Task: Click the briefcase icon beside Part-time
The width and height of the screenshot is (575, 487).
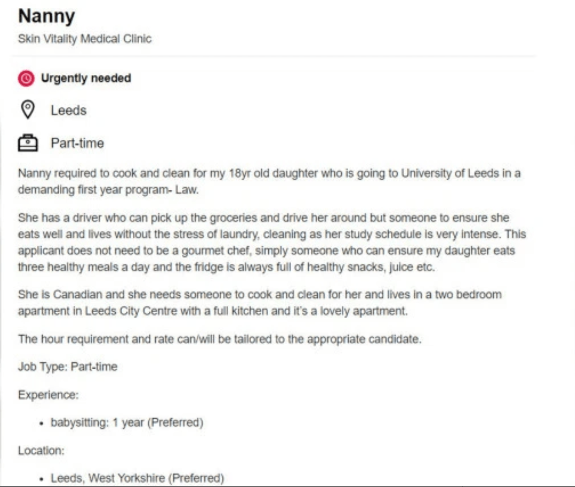Action: [x=28, y=143]
